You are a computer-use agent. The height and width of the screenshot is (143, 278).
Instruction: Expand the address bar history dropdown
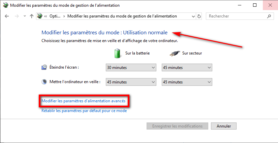pos(193,16)
